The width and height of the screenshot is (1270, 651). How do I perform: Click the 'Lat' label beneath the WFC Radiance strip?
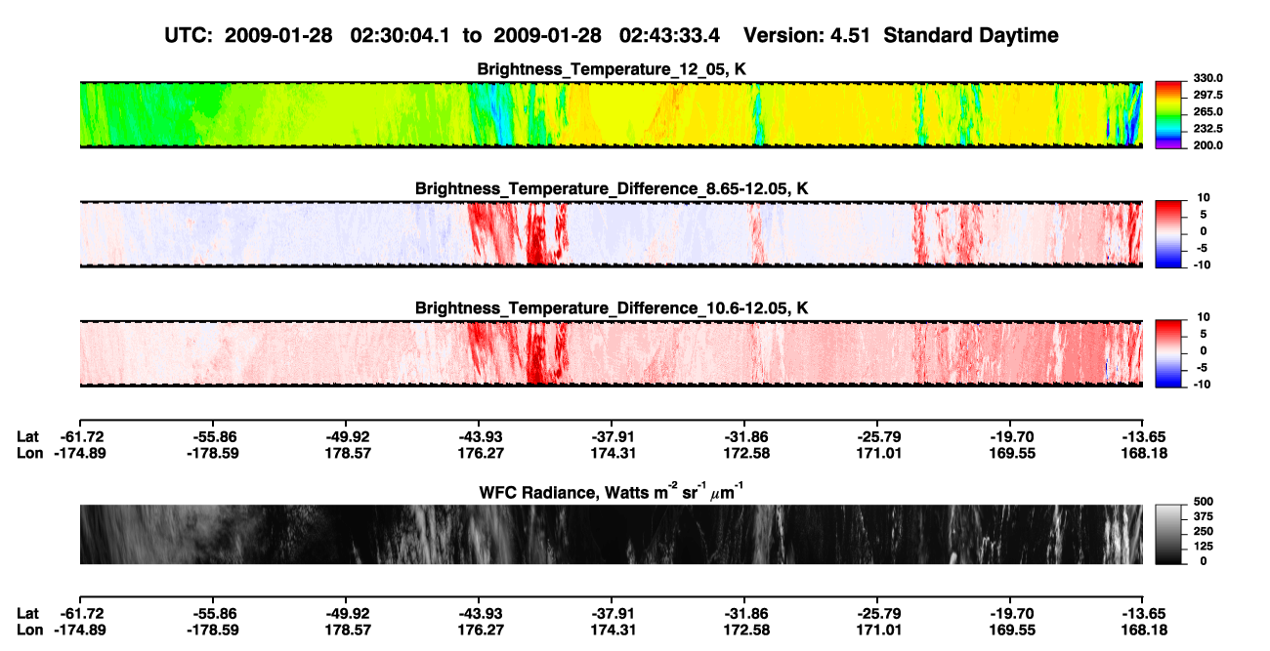[27, 614]
